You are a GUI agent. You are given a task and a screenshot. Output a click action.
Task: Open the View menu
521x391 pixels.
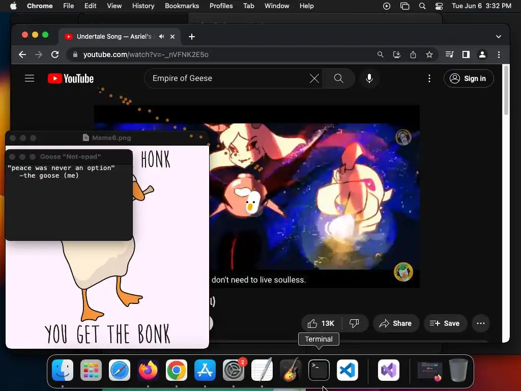114,6
